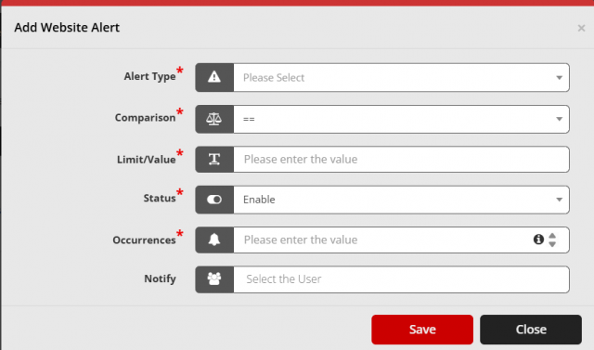Click the Select the User field
594x350 pixels.
401,279
